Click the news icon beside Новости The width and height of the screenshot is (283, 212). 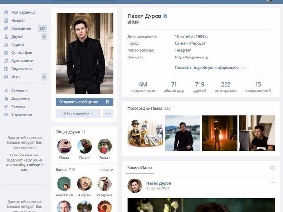click(x=6, y=20)
